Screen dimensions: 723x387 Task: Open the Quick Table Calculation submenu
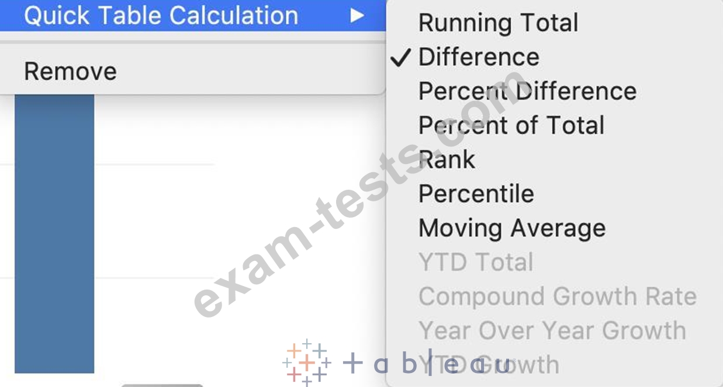(x=193, y=16)
